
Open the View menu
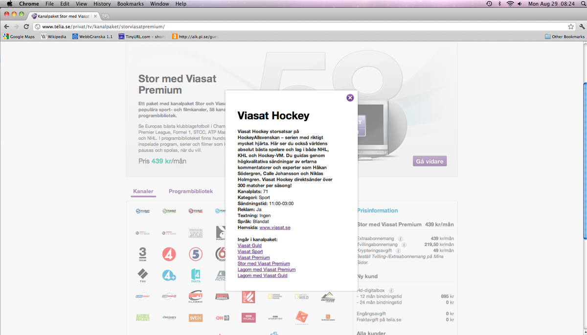[81, 4]
